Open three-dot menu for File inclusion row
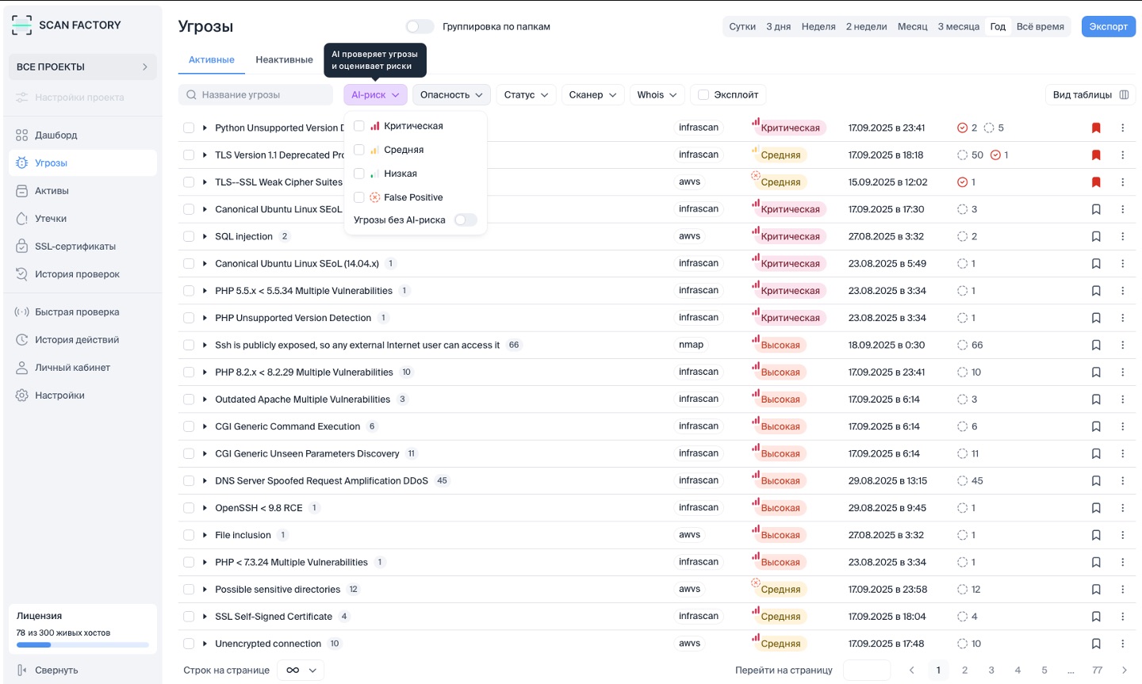This screenshot has width=1142, height=684. click(x=1122, y=535)
